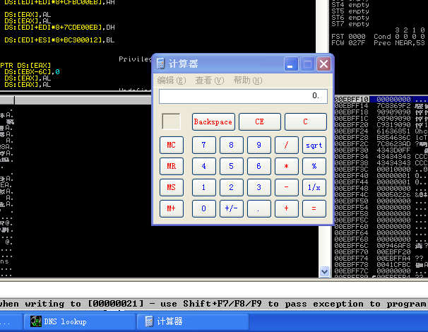The width and height of the screenshot is (428, 332).
Task: Open the 帮助(H) menu in Calculator
Action: [x=248, y=81]
